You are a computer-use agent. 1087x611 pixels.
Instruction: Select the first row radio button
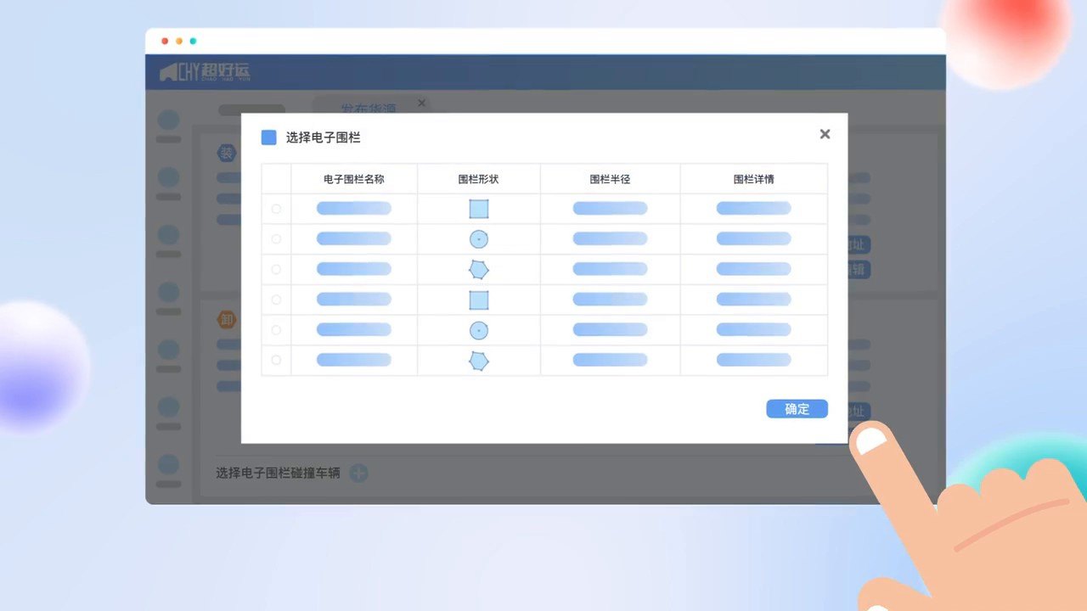276,209
